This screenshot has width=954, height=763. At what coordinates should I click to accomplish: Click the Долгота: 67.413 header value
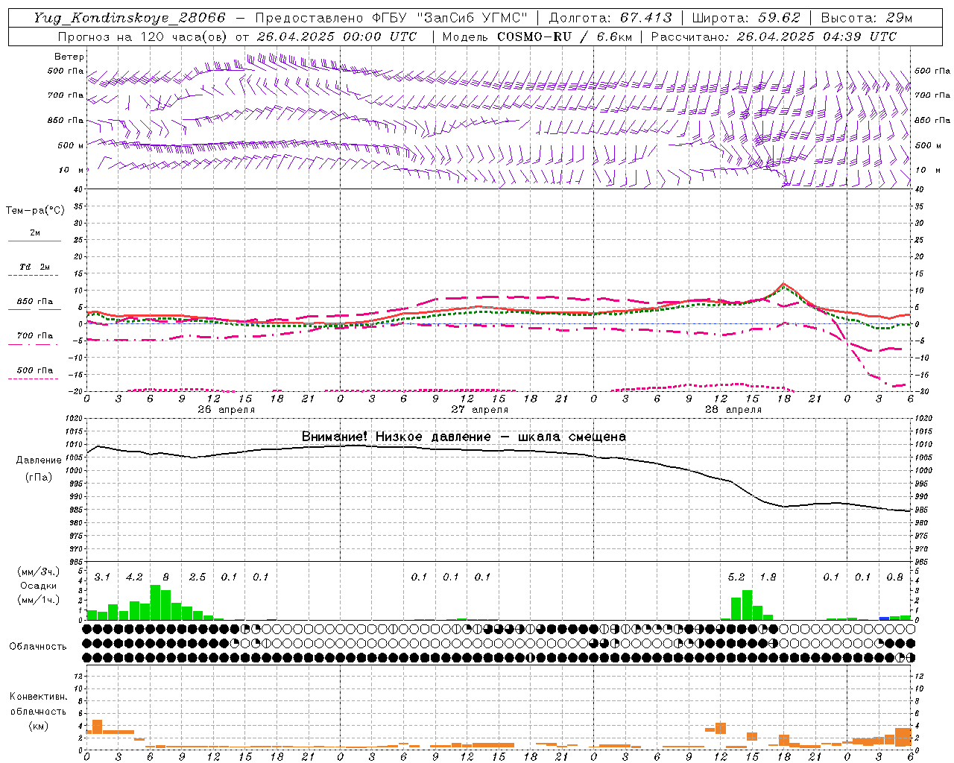[x=610, y=18]
